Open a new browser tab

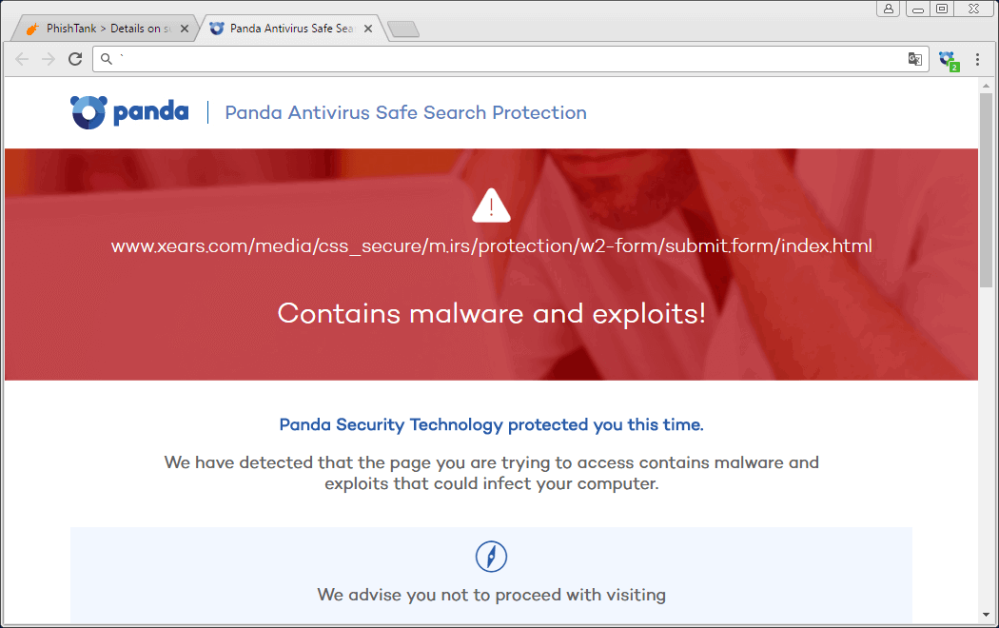[x=403, y=29]
